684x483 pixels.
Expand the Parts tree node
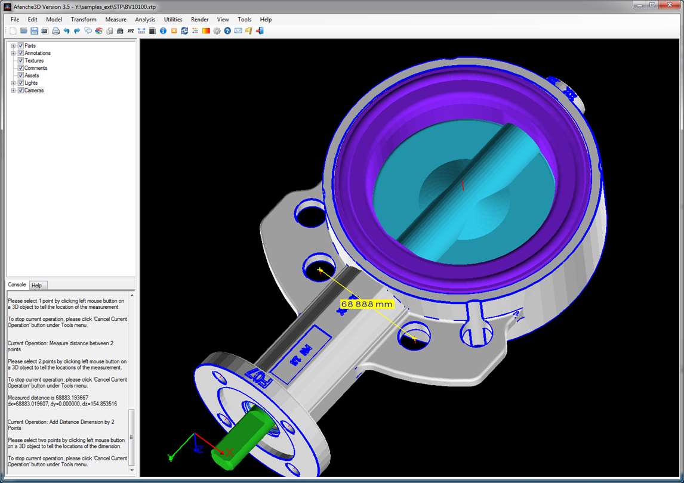[13, 45]
